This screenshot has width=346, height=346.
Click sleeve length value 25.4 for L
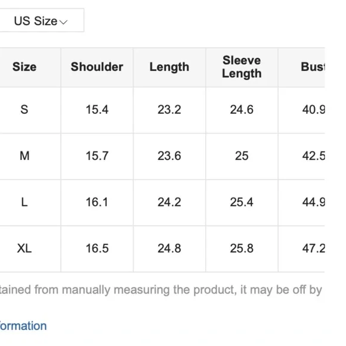click(x=242, y=202)
